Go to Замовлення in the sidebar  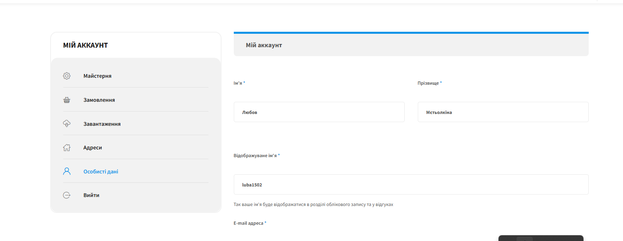[x=99, y=100]
